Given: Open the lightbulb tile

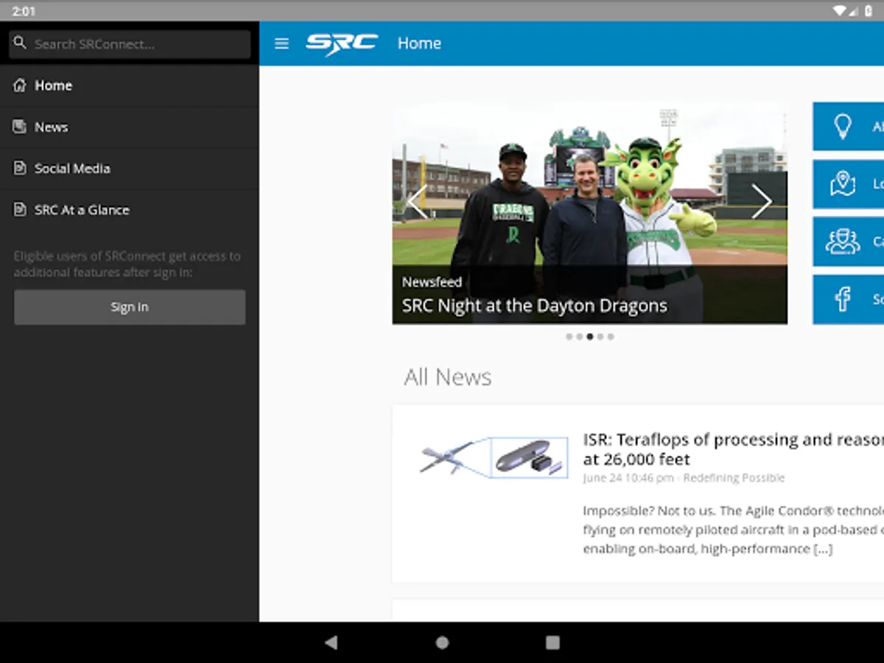Looking at the screenshot, I should click(849, 127).
